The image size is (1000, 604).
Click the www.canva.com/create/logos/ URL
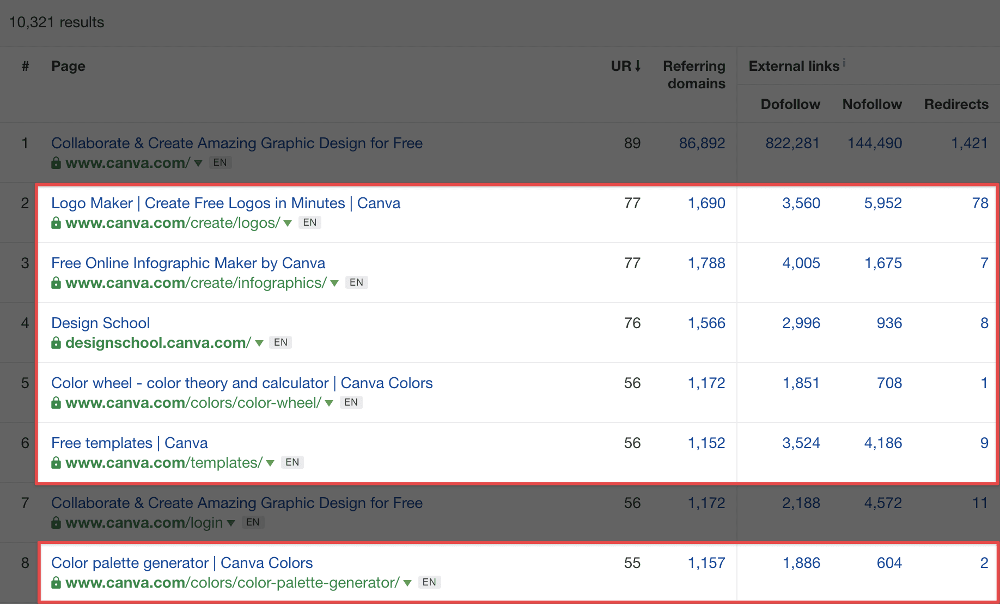173,223
